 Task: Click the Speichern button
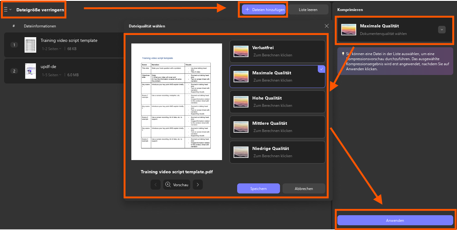point(259,188)
